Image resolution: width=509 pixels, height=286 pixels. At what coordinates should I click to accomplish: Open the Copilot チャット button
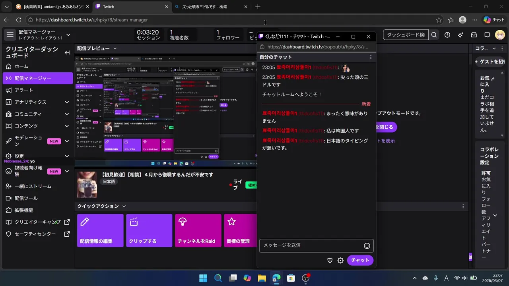[494, 20]
